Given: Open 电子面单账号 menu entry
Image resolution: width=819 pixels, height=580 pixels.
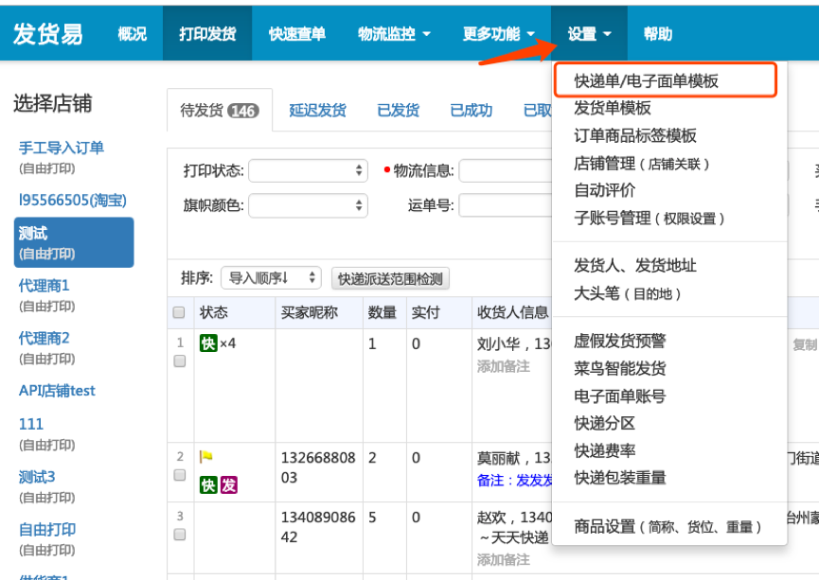Looking at the screenshot, I should coord(620,396).
